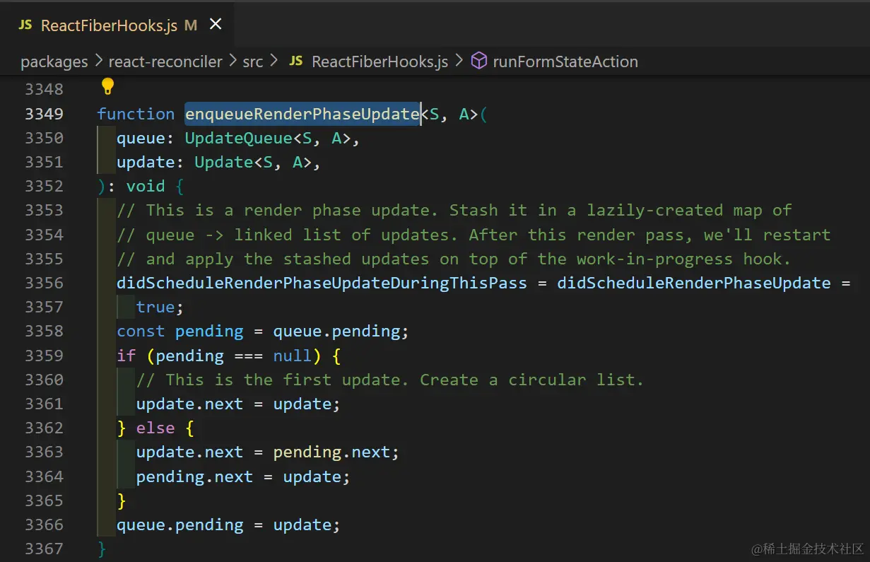The height and width of the screenshot is (562, 870).
Task: Click line number 3367 in the gutter
Action: (44, 549)
